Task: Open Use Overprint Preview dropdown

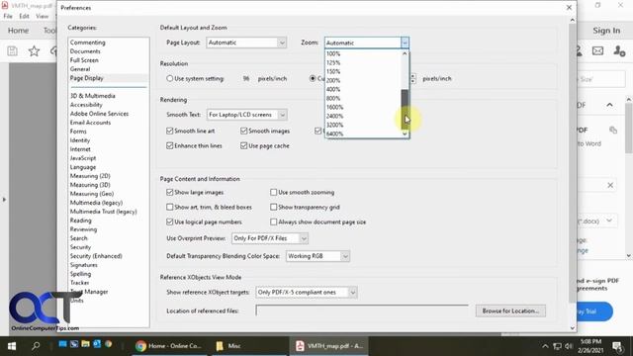Action: point(270,238)
